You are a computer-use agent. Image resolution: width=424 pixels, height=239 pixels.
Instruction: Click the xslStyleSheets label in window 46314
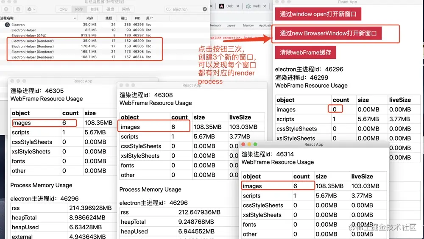pyautogui.click(x=262, y=215)
